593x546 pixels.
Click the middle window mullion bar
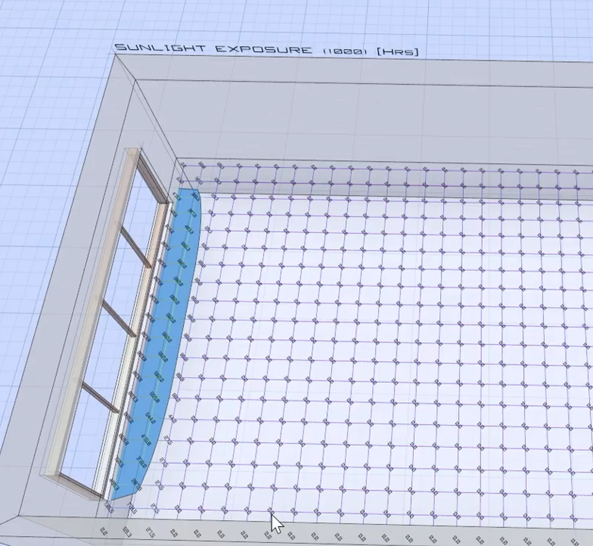(120, 319)
